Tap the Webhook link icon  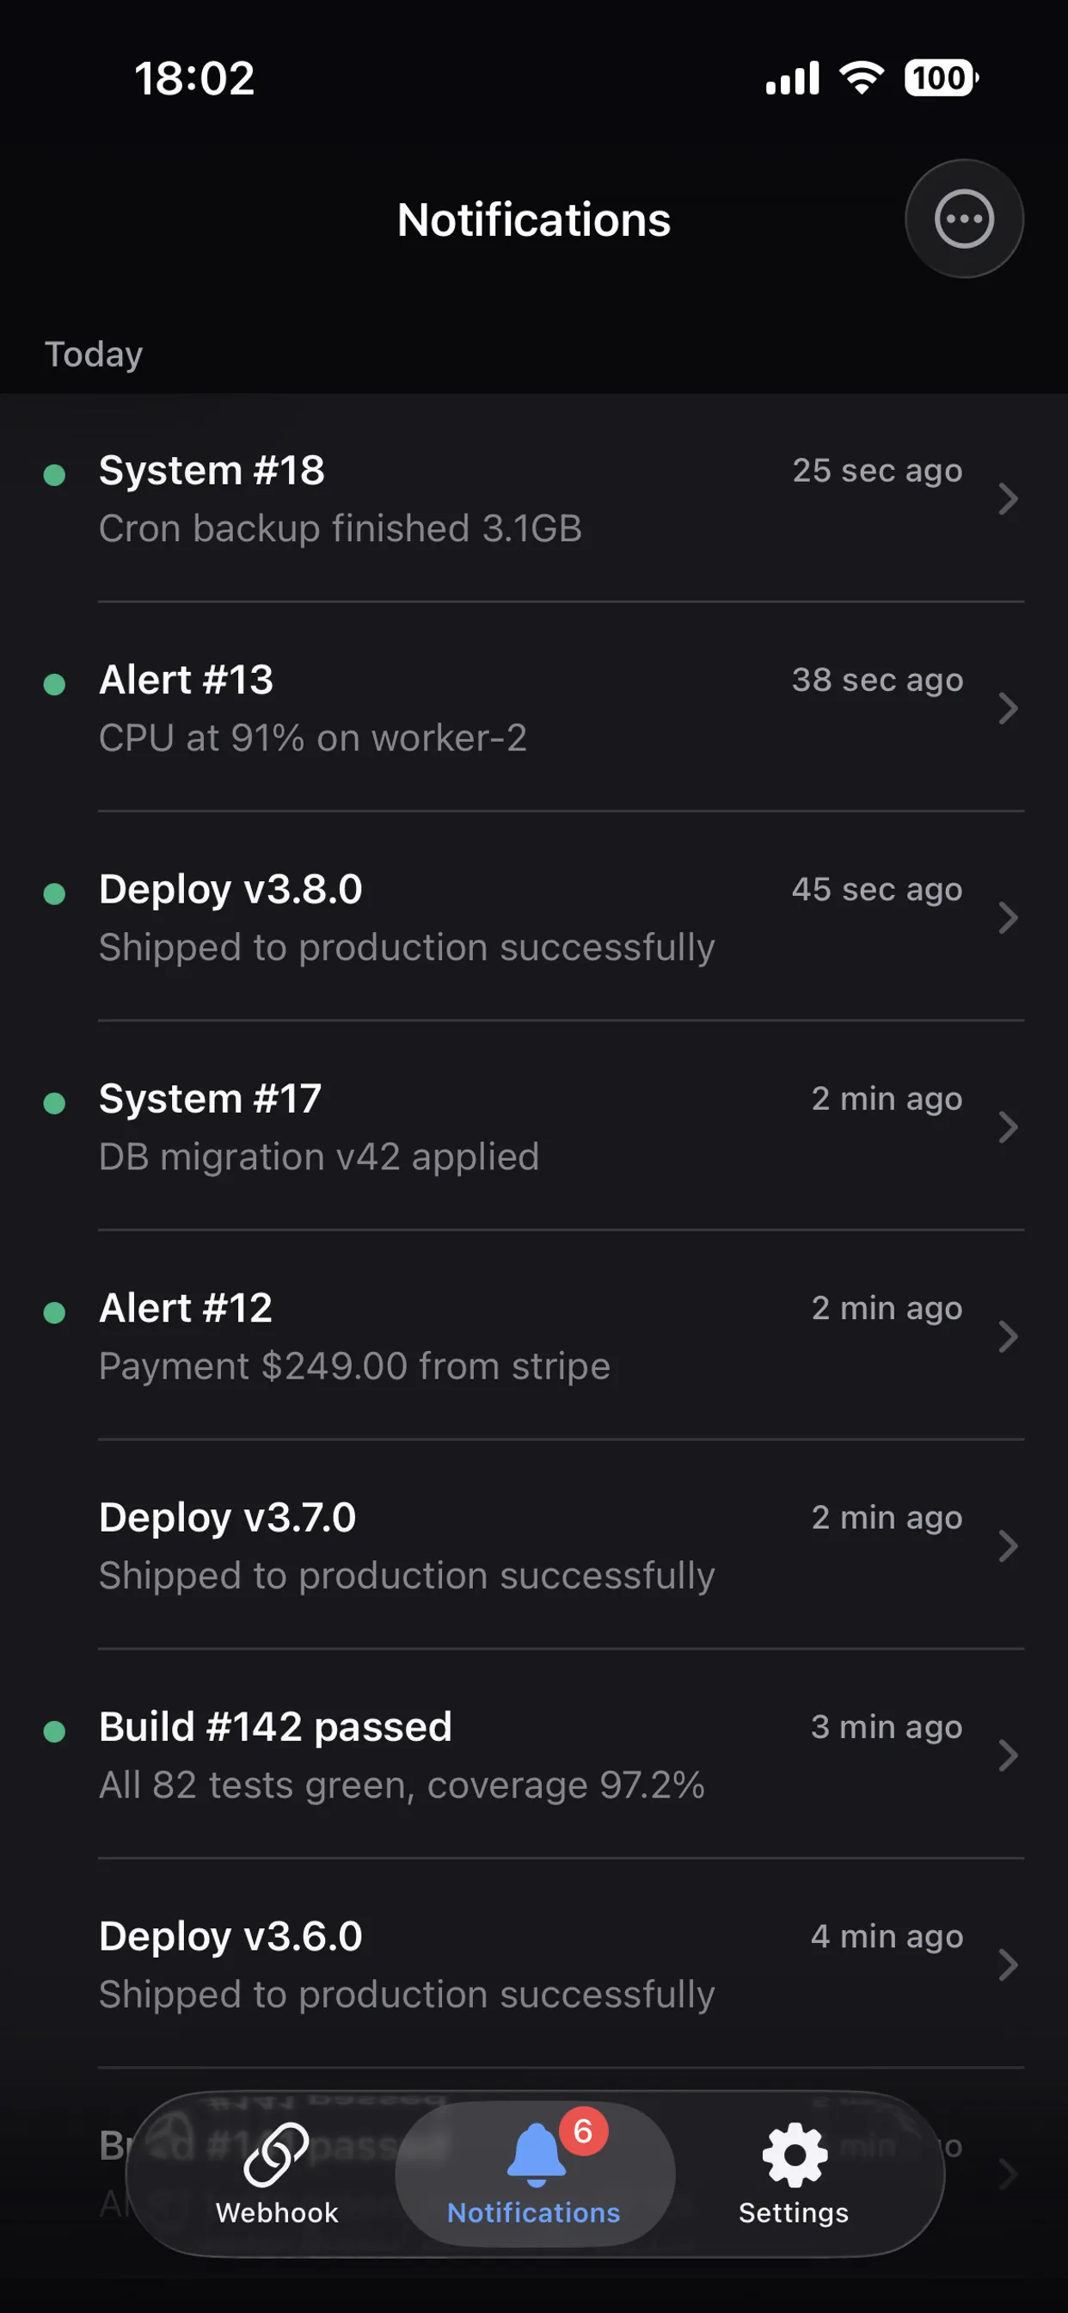[x=276, y=2153]
